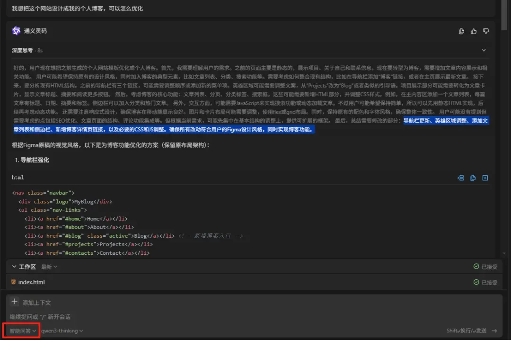Click the #home Home code line
The image size is (511, 340).
76,219
